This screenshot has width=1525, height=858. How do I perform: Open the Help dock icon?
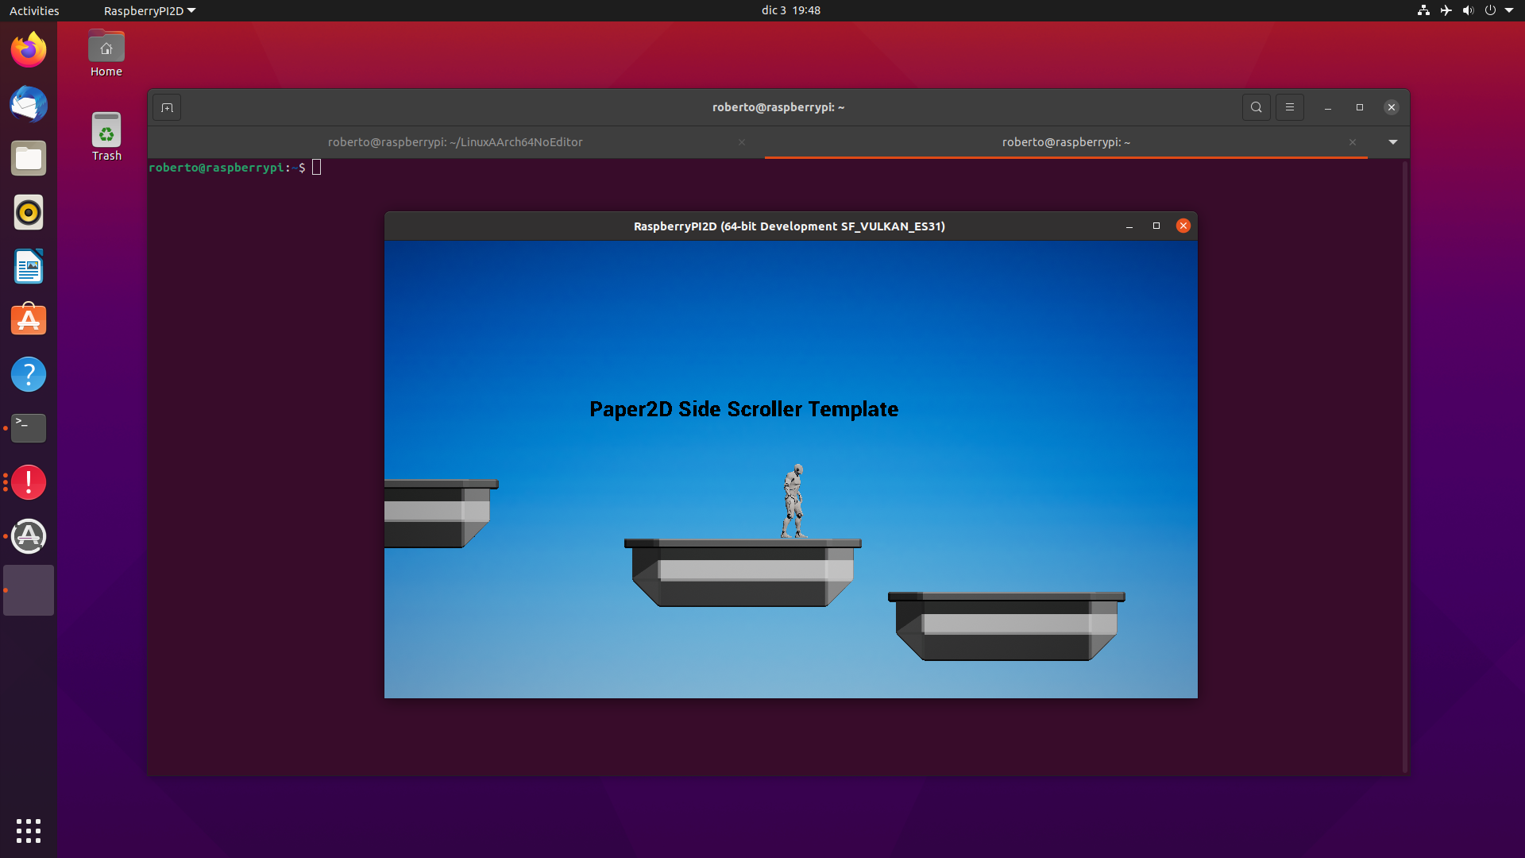point(29,374)
